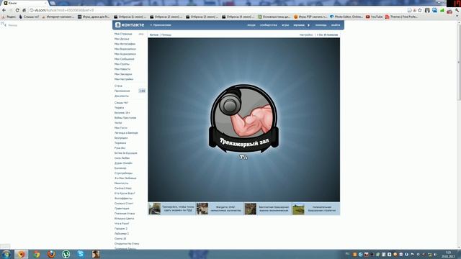Open the first ad thumbnail below the game
The image size is (461, 259).
pos(155,209)
